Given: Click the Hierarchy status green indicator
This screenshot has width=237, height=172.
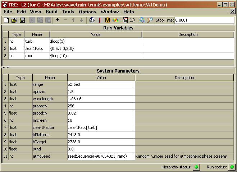Looking at the screenshot, I should tap(196, 167).
